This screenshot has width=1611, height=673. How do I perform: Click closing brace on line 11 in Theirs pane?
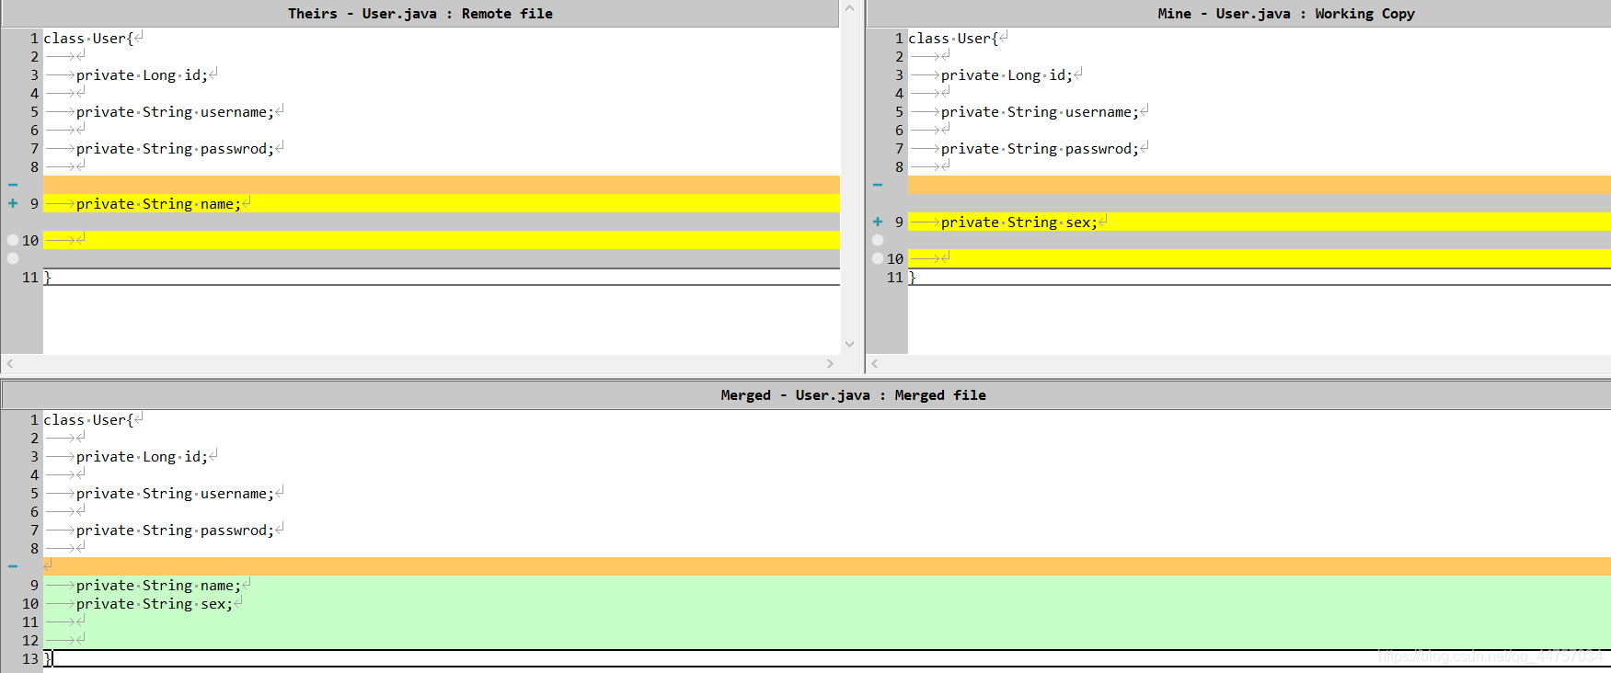pyautogui.click(x=47, y=277)
